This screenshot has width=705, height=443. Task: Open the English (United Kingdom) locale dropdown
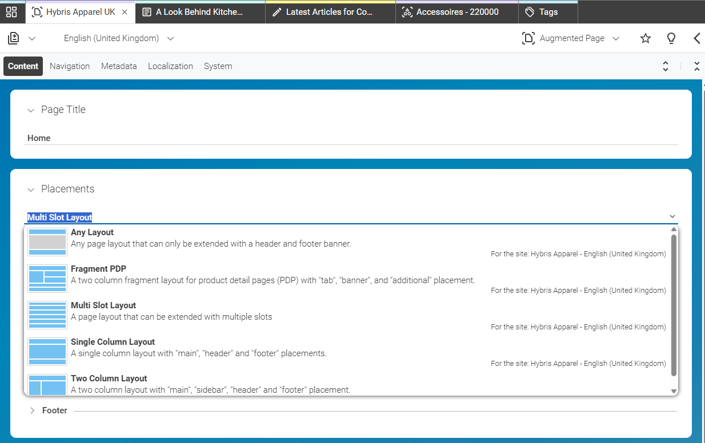tap(119, 38)
